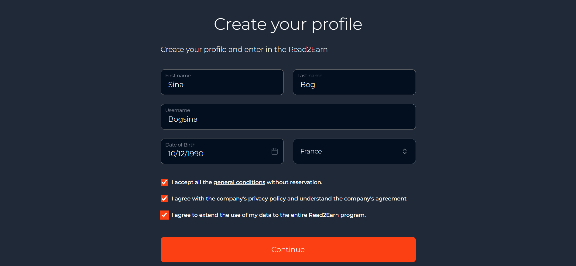Image resolution: width=576 pixels, height=266 pixels.
Task: Click the country selector chevron arrows
Action: [404, 151]
